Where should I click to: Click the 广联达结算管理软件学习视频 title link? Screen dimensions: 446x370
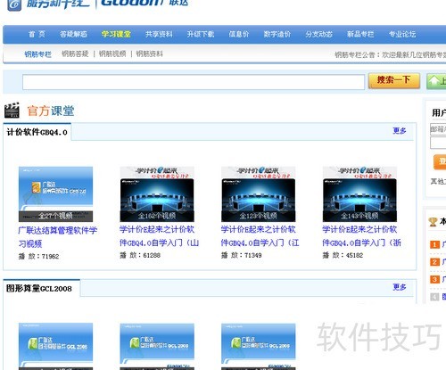[x=58, y=237]
